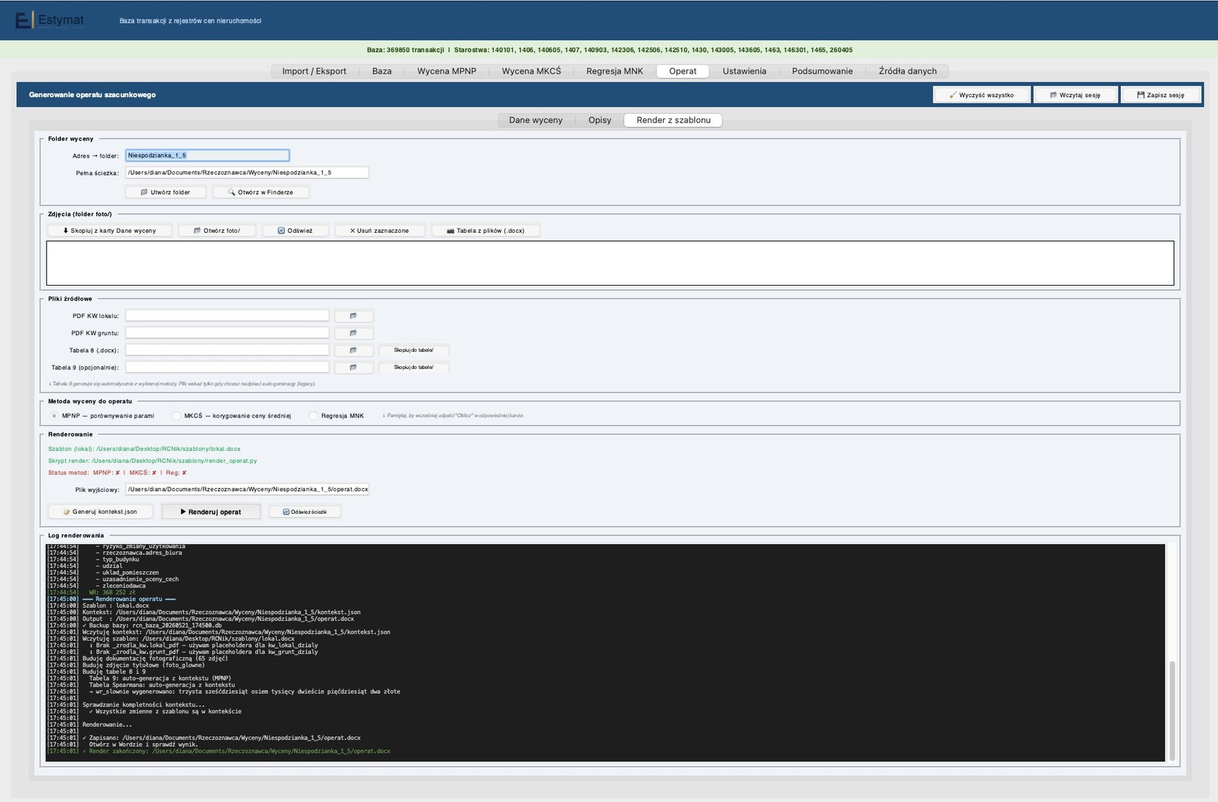1218x802 pixels.
Task: Switch to Opisy sub-tab
Action: (600, 120)
